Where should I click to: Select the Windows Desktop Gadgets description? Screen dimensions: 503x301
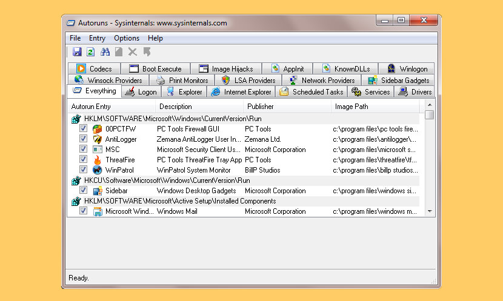coord(196,191)
